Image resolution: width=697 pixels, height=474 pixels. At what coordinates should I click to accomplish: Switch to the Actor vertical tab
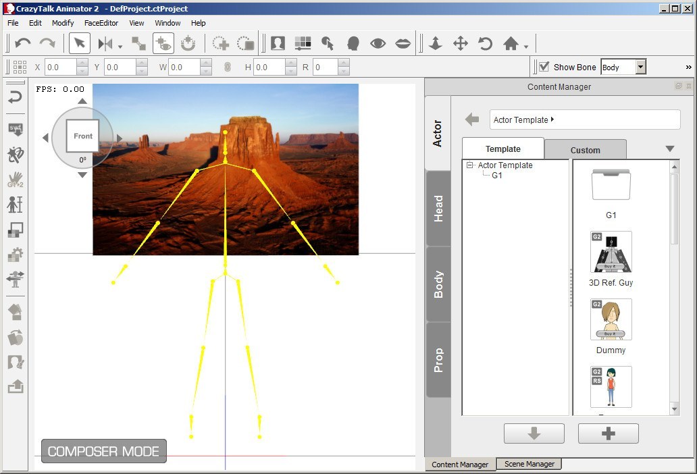[x=438, y=133]
